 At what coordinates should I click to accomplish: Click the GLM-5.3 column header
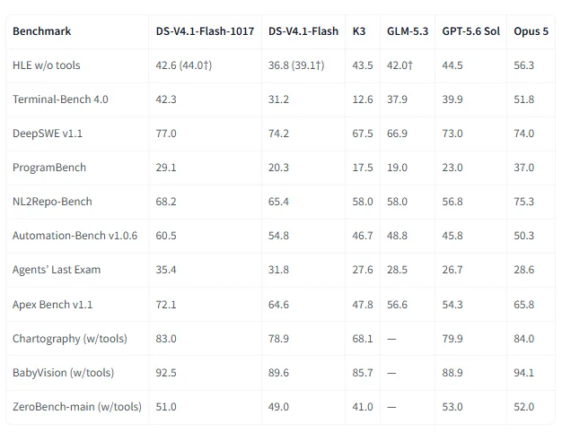coord(408,31)
